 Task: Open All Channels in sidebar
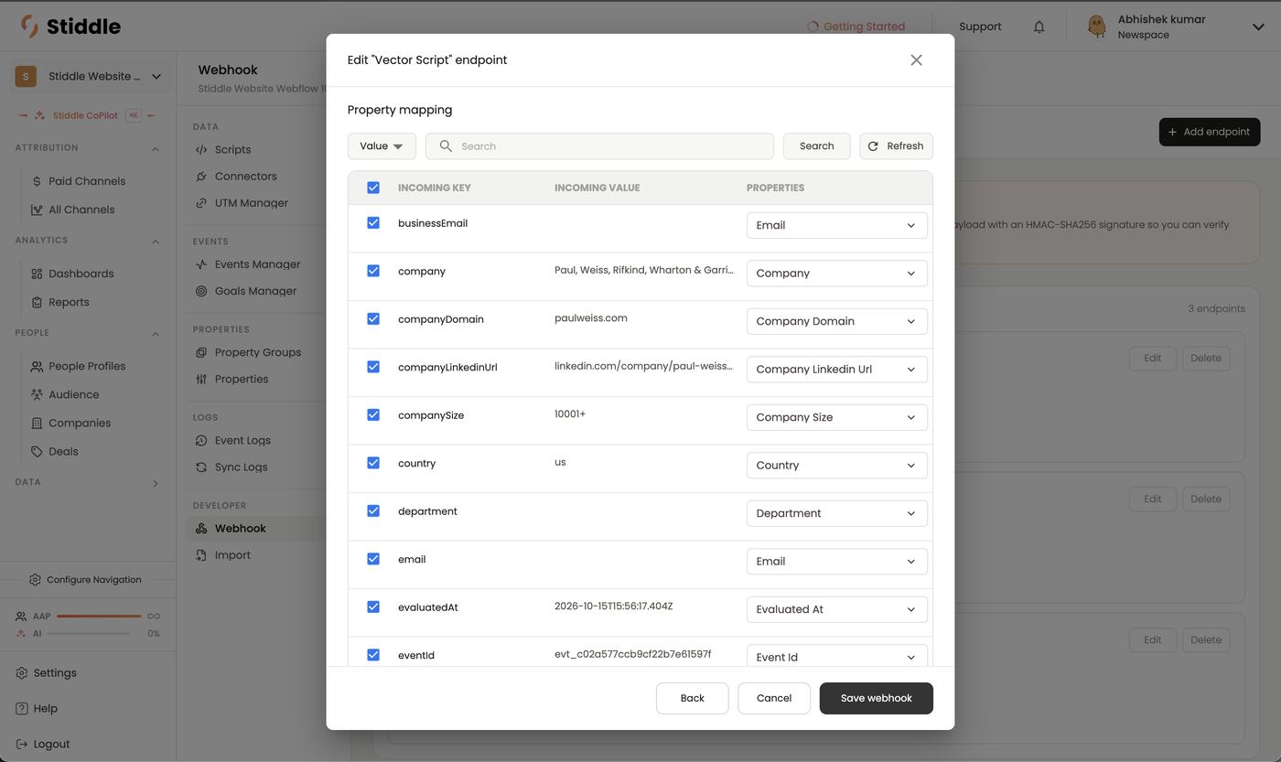[x=81, y=209]
